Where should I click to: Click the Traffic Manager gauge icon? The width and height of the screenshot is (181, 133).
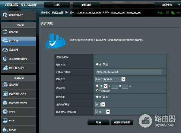(x=5, y=50)
